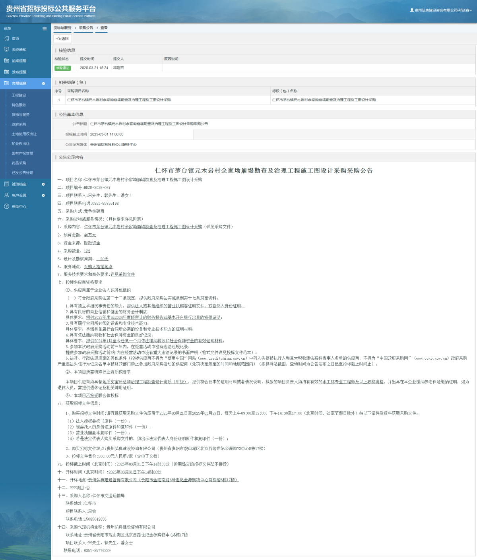The width and height of the screenshot is (477, 560).
Task: Click the hamburger menu collapse icon
Action: pos(45,29)
